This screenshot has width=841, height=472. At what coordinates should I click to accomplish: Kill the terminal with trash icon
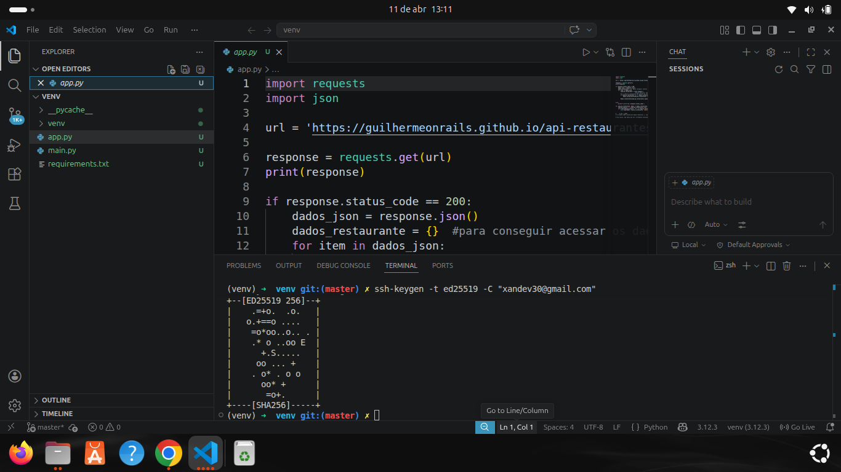(x=786, y=265)
